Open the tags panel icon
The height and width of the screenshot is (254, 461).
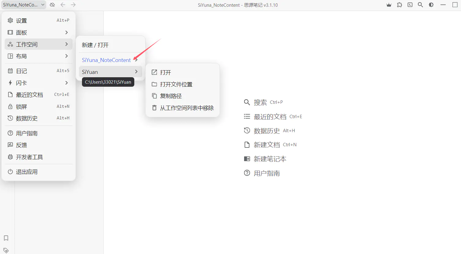click(6, 250)
